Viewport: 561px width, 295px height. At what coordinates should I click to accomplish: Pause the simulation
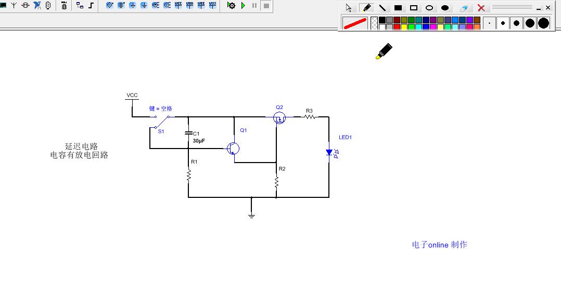coord(254,5)
